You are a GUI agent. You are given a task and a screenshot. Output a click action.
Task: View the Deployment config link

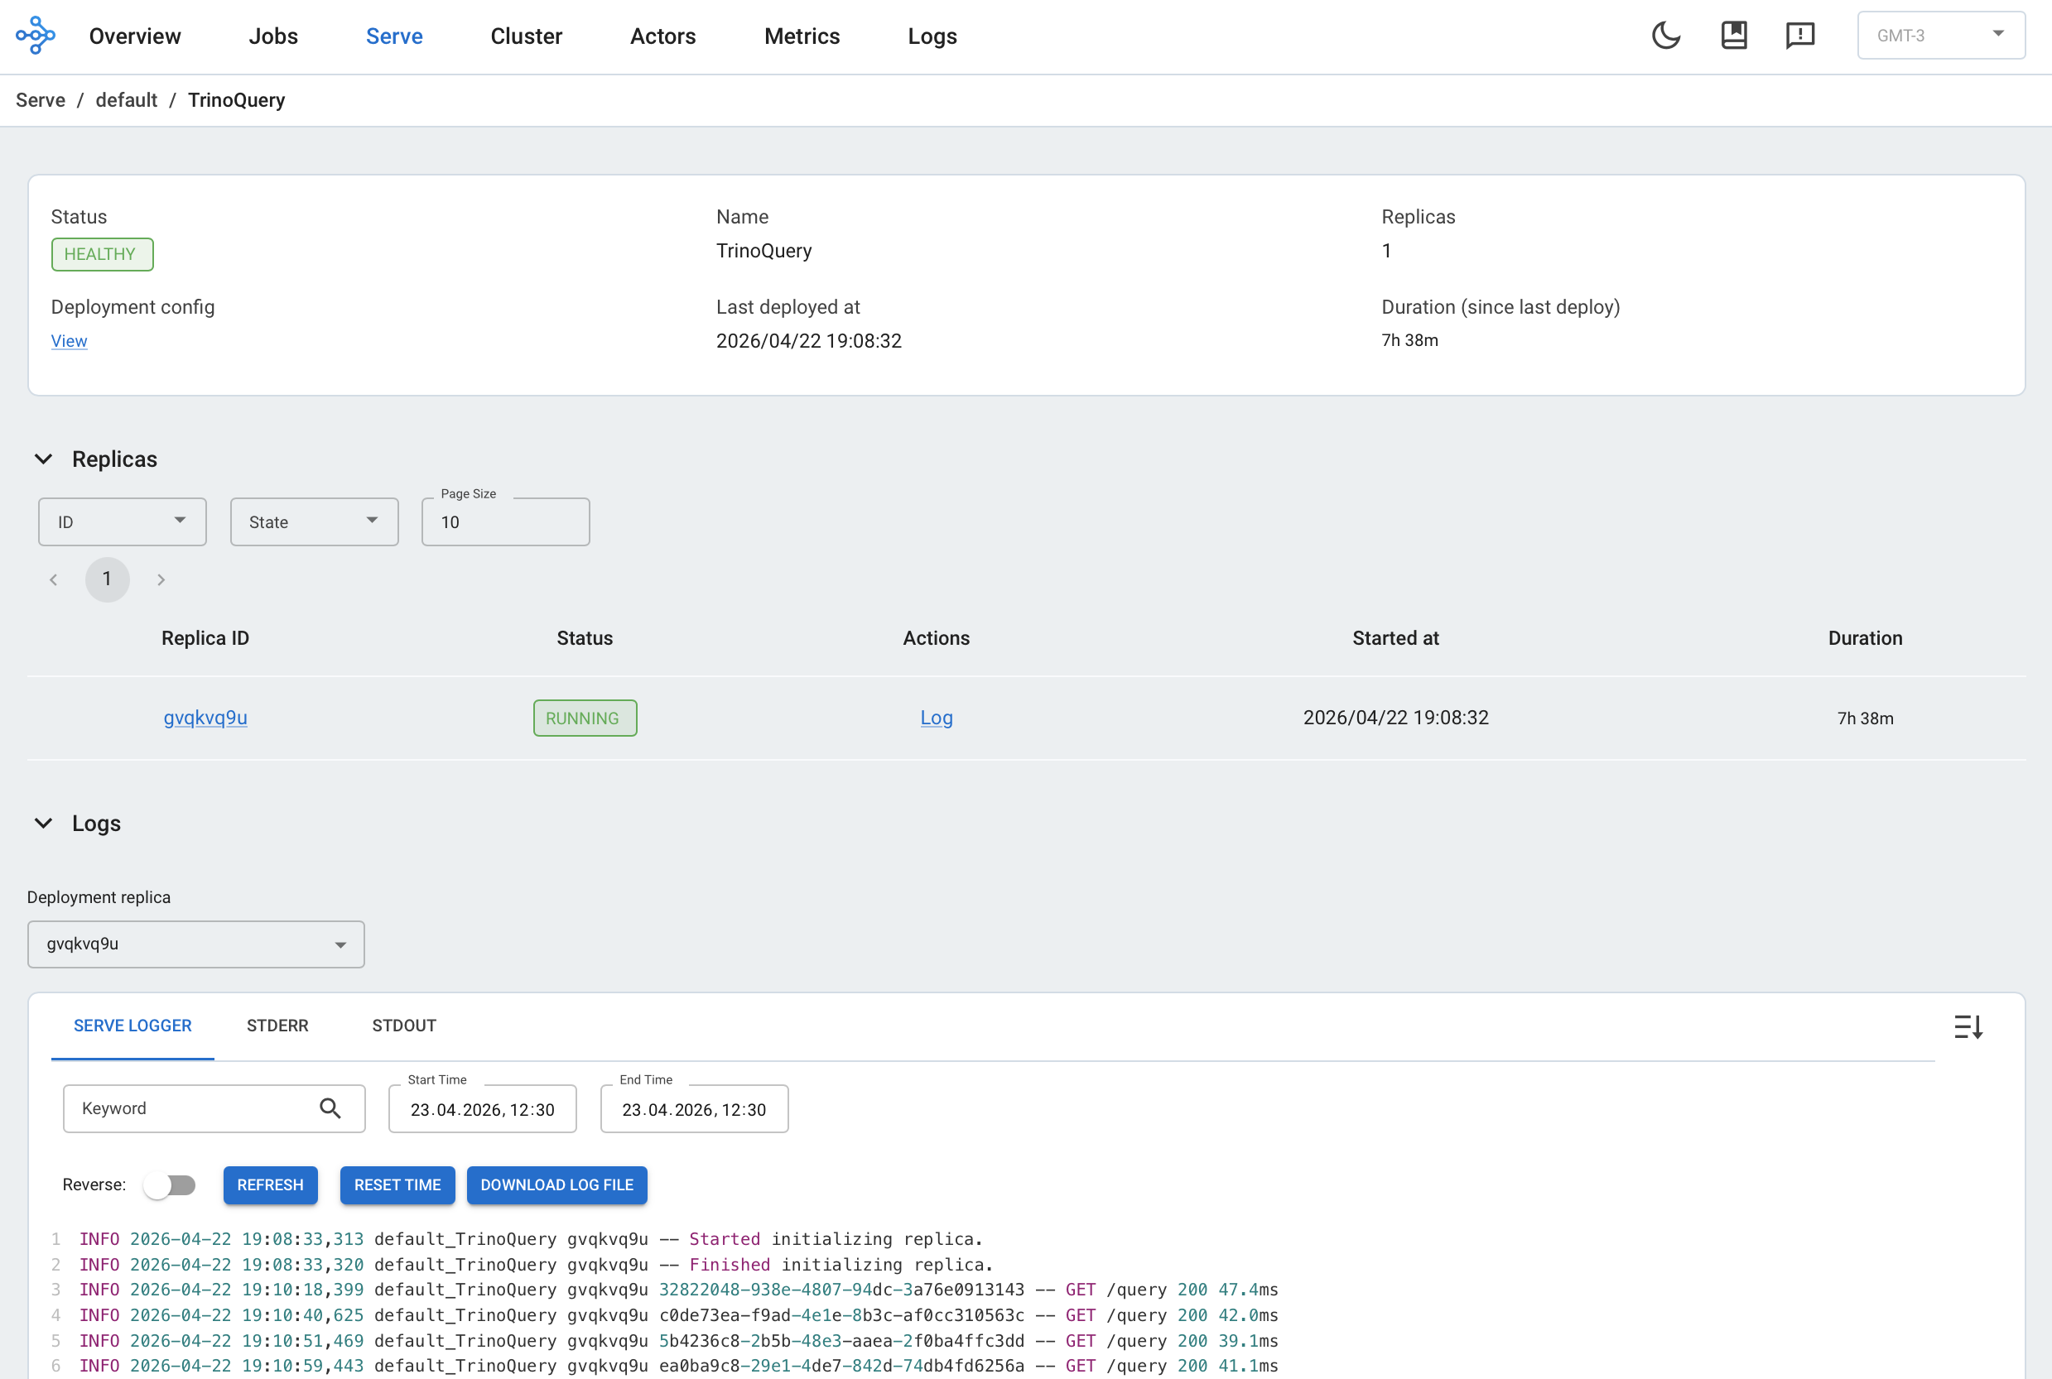tap(69, 341)
